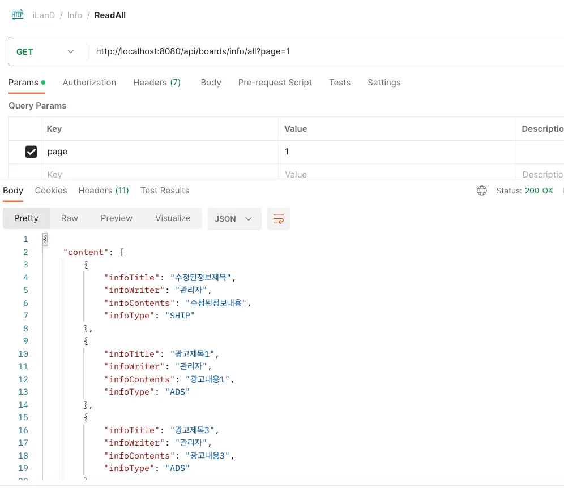Screen dimensions: 564x488
Task: Open the Pre-request Script tab
Action: (275, 83)
